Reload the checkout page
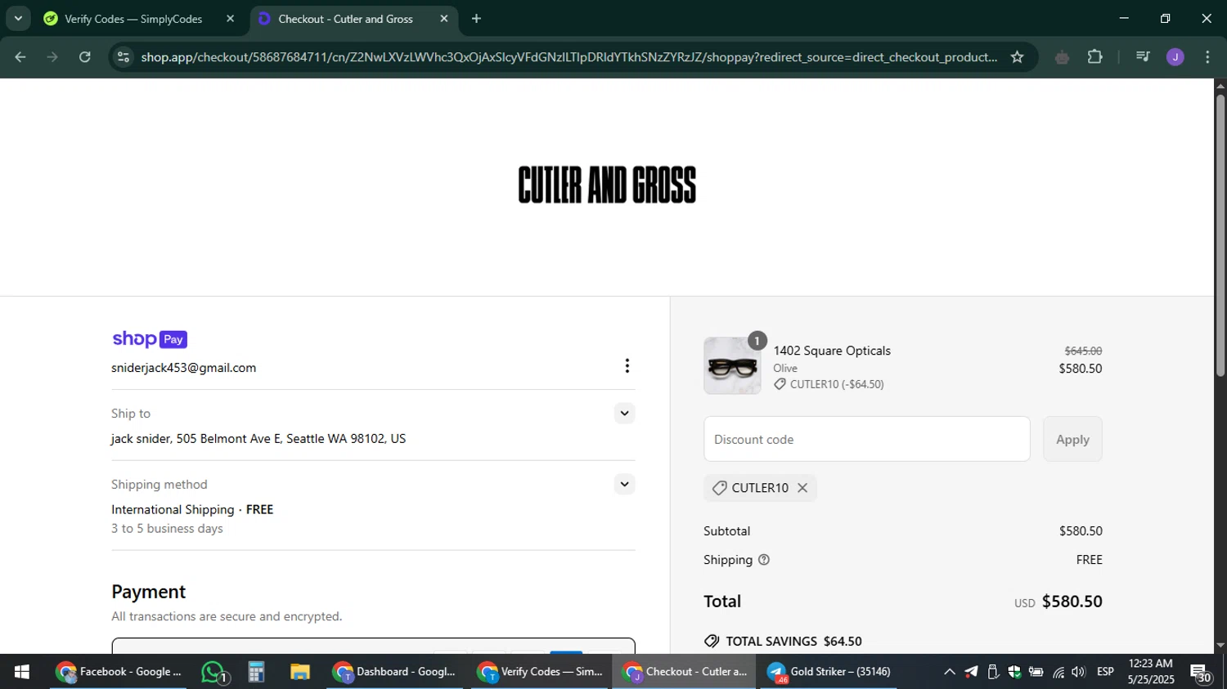The image size is (1227, 689). 85,57
